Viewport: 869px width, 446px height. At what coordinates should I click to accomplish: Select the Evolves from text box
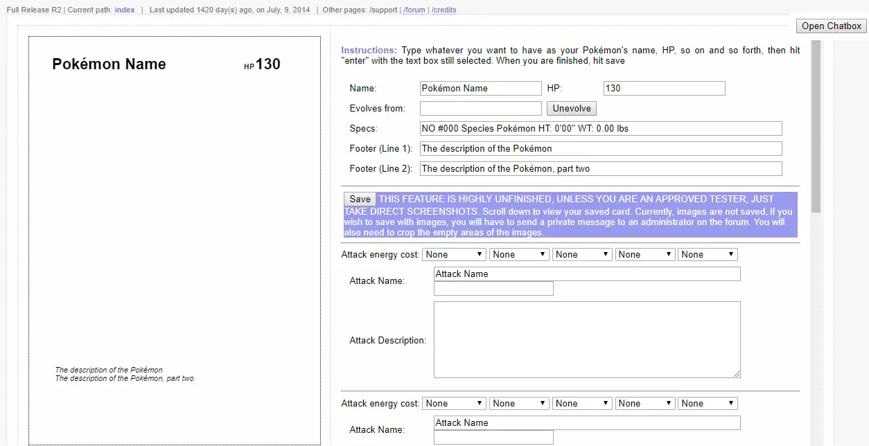pyautogui.click(x=480, y=109)
